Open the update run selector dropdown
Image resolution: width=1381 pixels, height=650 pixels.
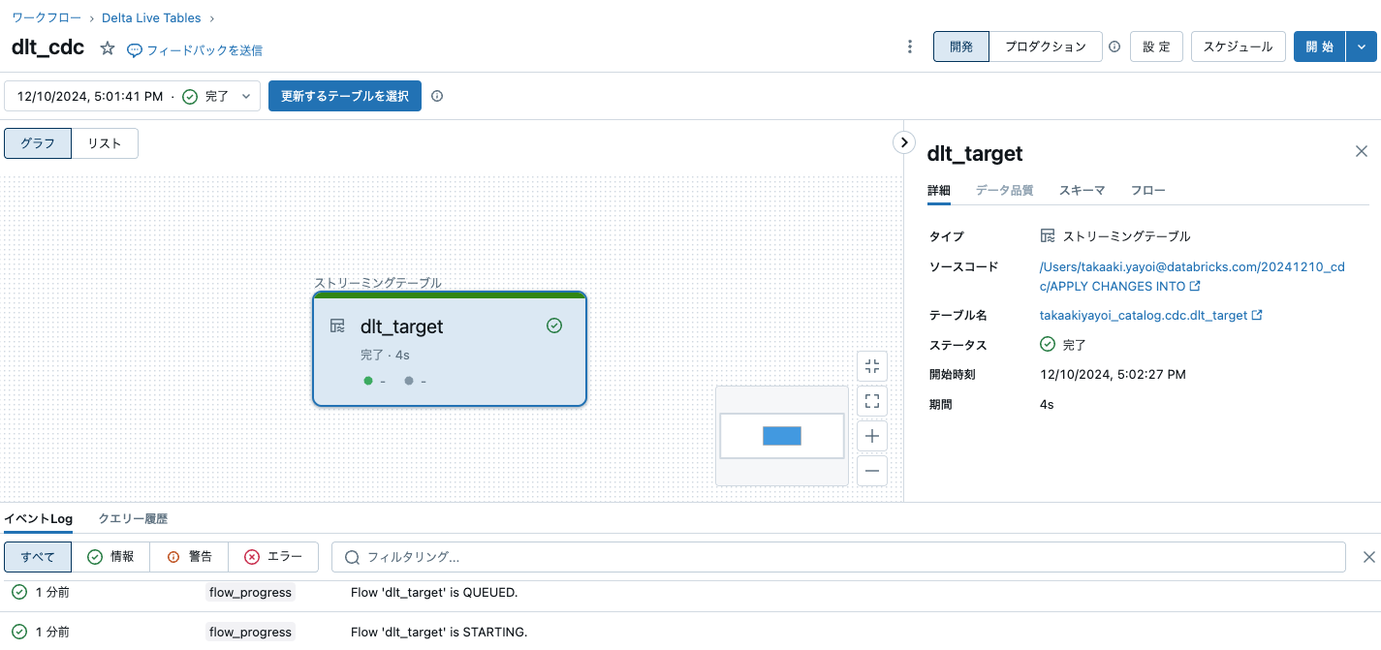click(x=133, y=96)
